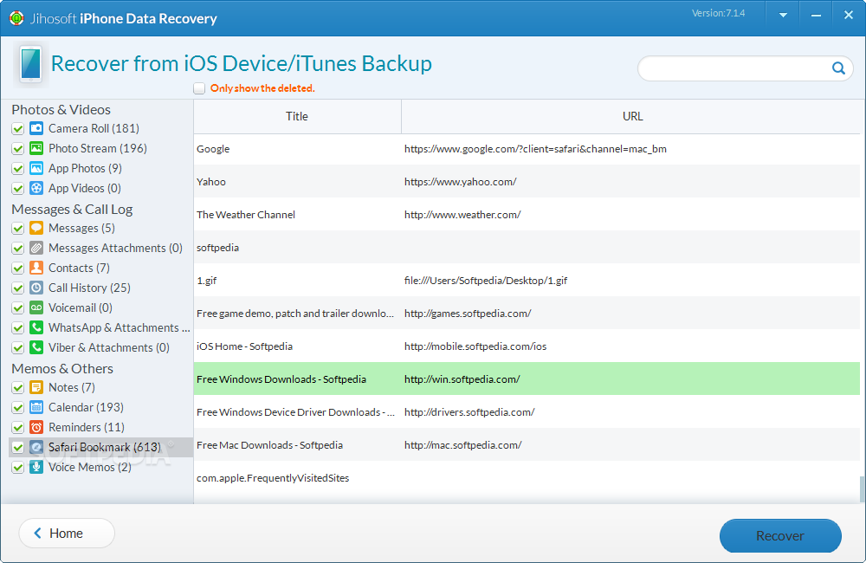Viewport: 866px width, 563px height.
Task: Click the Photo Stream icon
Action: click(36, 149)
